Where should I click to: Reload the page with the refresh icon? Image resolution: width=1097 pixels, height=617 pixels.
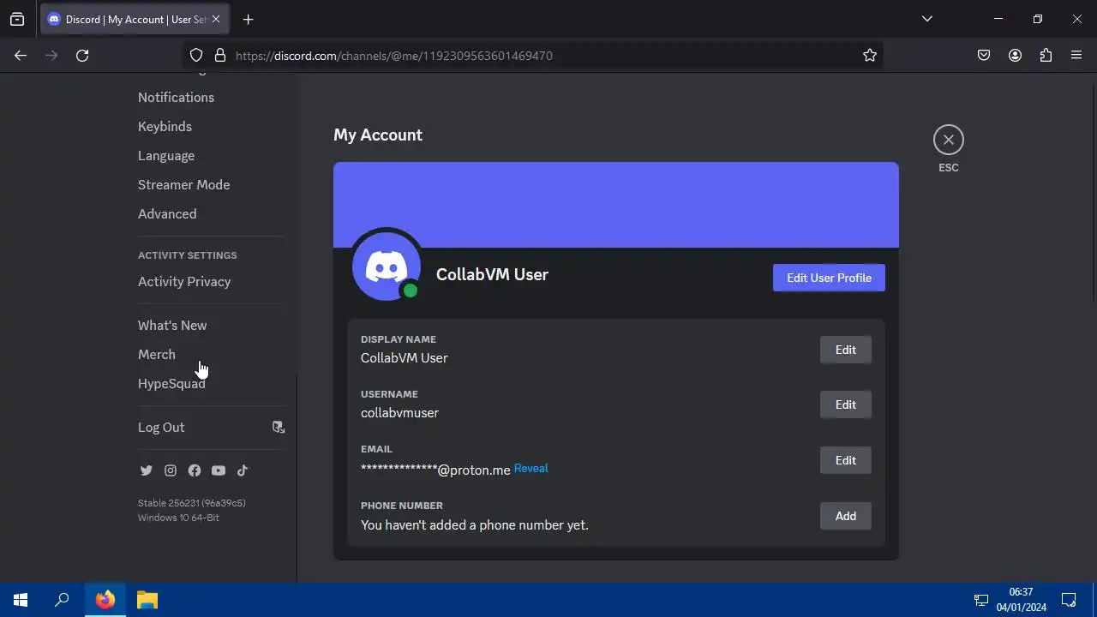pos(82,56)
